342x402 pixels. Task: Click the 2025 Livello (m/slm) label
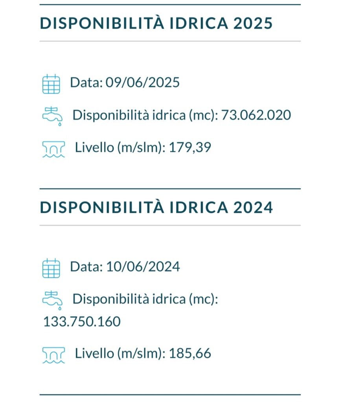pos(120,148)
